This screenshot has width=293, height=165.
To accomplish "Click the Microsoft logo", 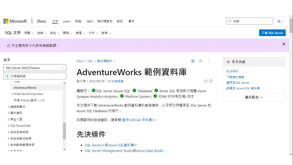I will coord(15,21).
